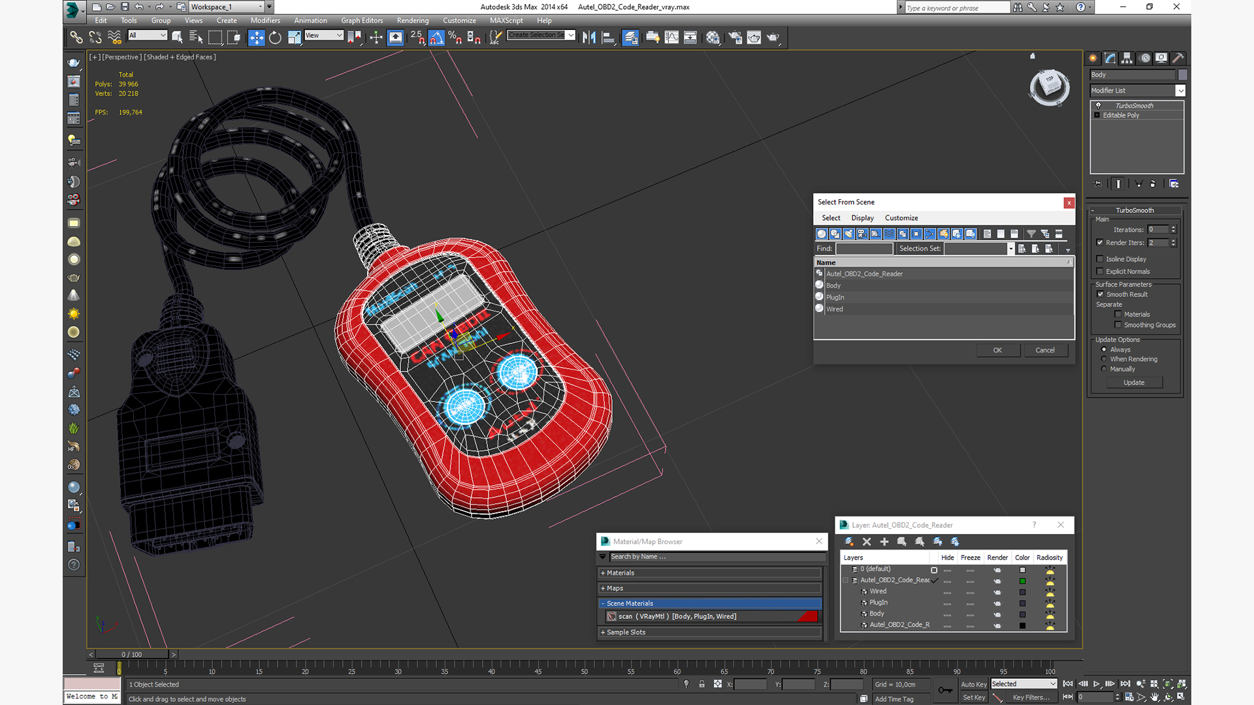Activate the Select and Rotate tool

click(275, 37)
